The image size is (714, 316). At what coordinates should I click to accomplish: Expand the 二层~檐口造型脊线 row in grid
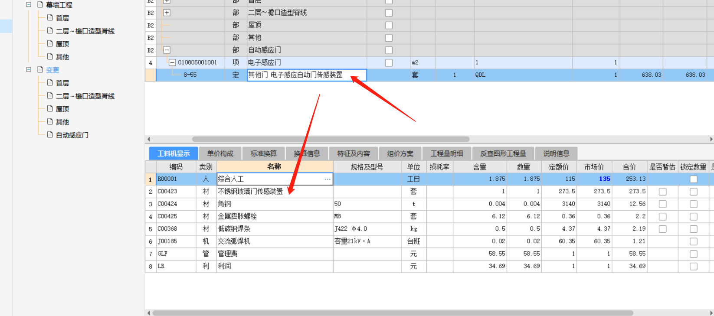(167, 13)
